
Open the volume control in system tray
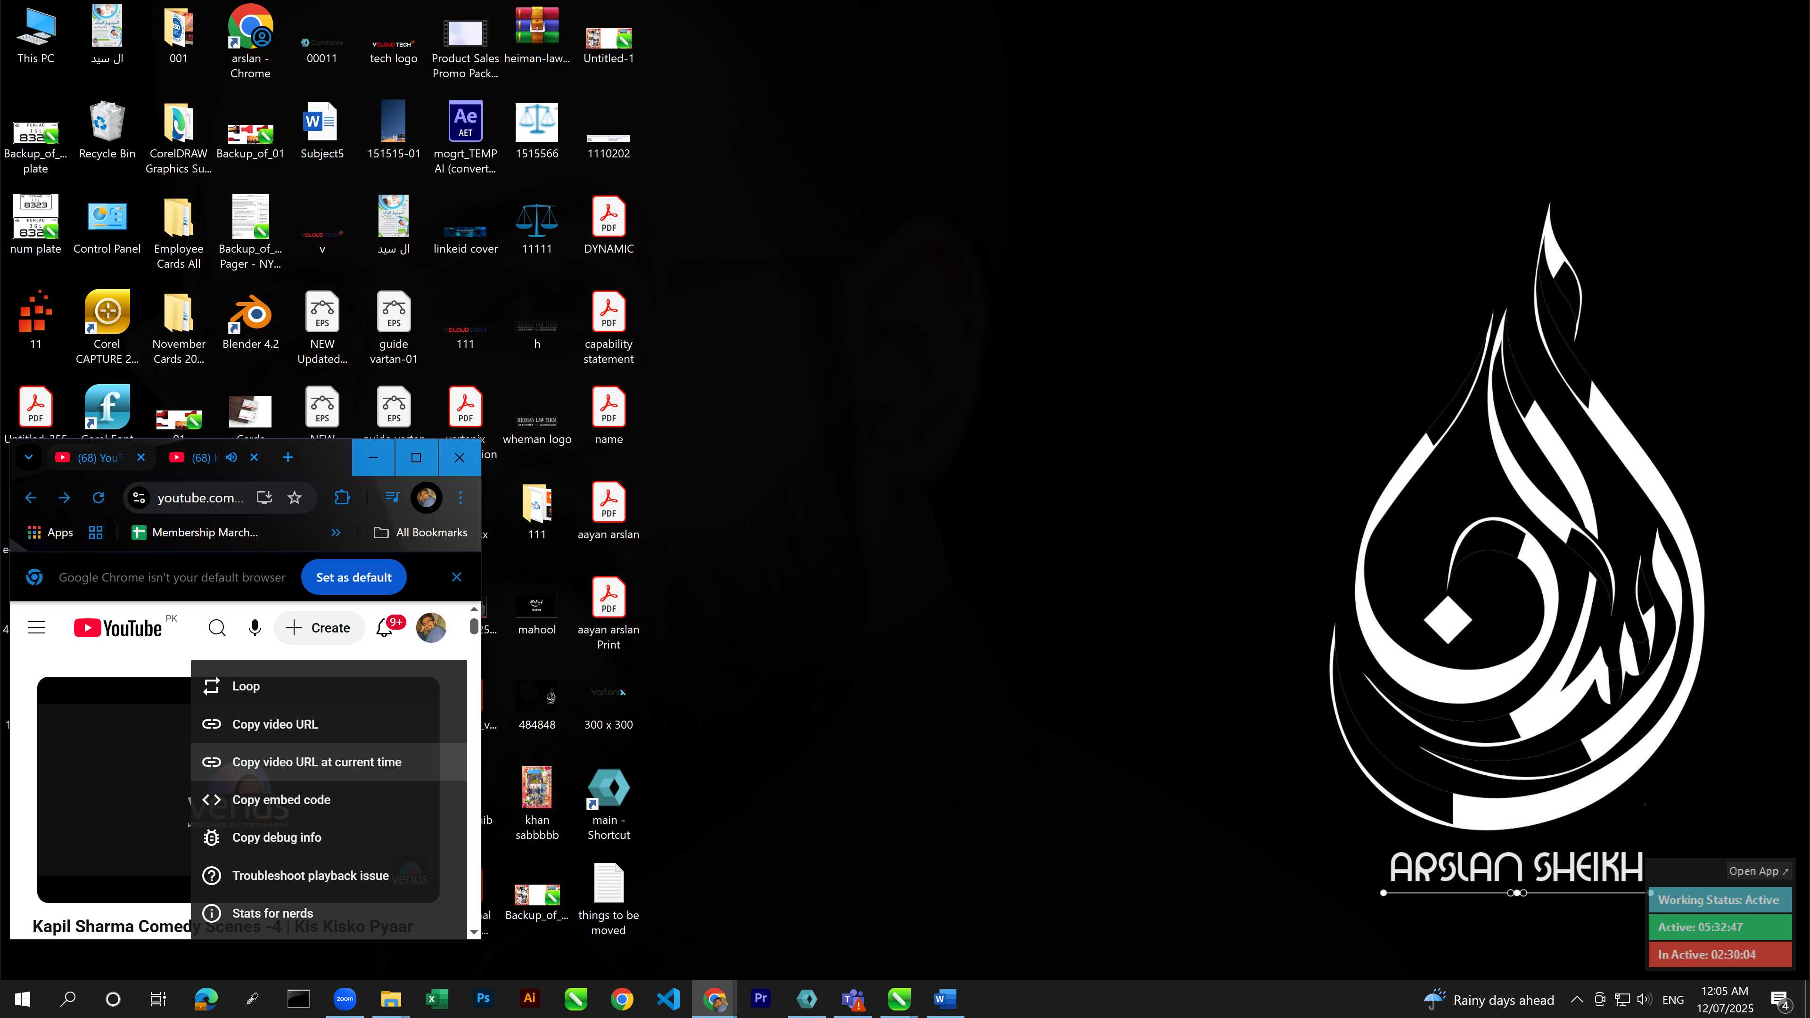tap(1644, 999)
